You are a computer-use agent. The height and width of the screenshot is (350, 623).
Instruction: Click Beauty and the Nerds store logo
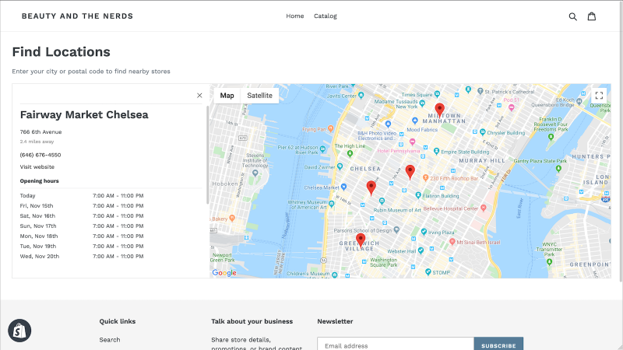77,16
